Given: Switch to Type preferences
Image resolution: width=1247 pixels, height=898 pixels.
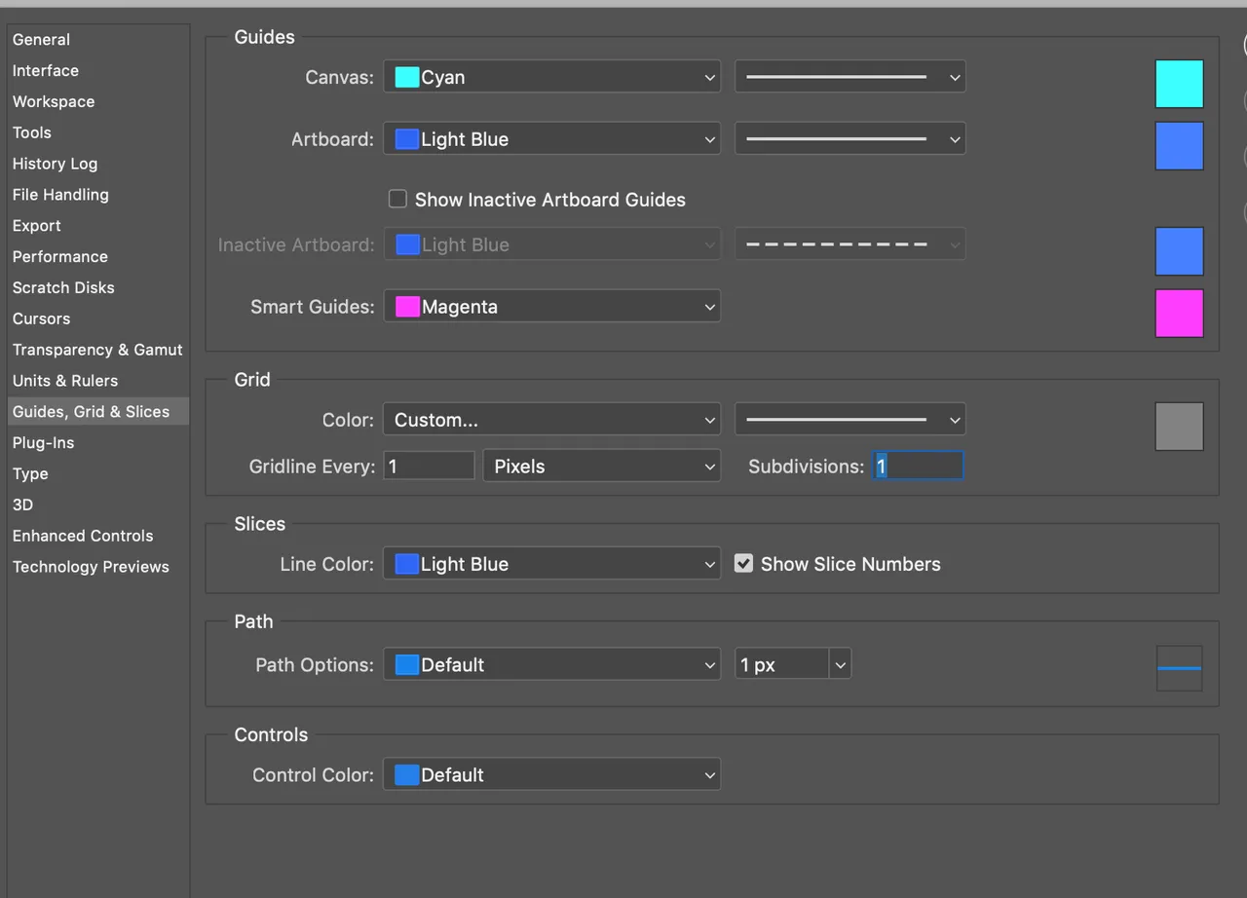Looking at the screenshot, I should [x=30, y=474].
